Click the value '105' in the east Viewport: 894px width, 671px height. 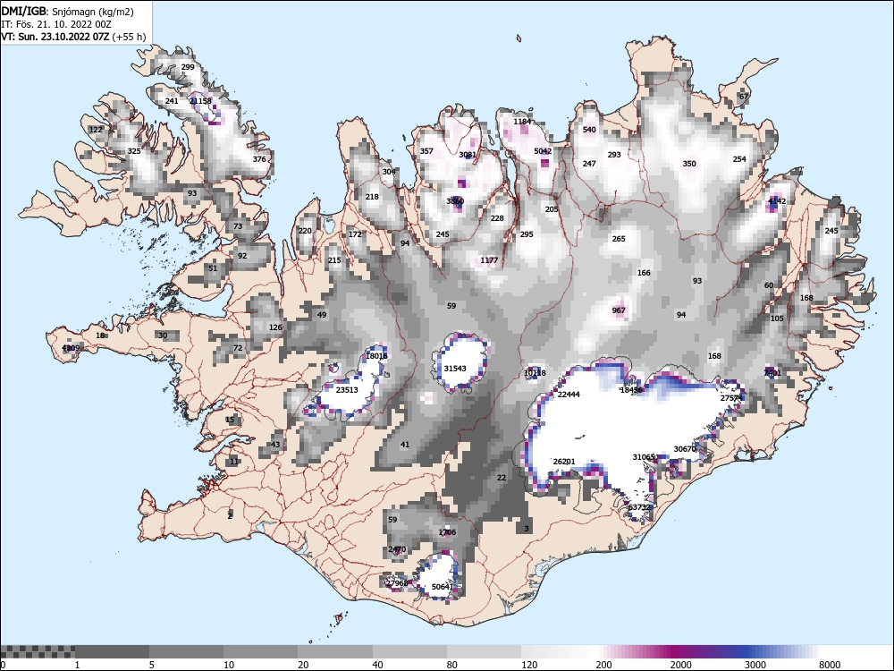(x=777, y=319)
